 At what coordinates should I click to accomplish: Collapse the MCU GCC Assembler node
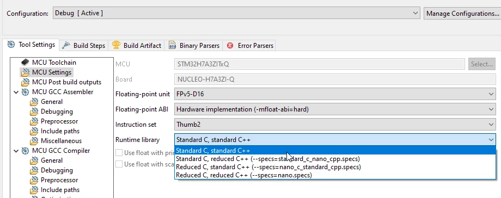click(x=16, y=92)
